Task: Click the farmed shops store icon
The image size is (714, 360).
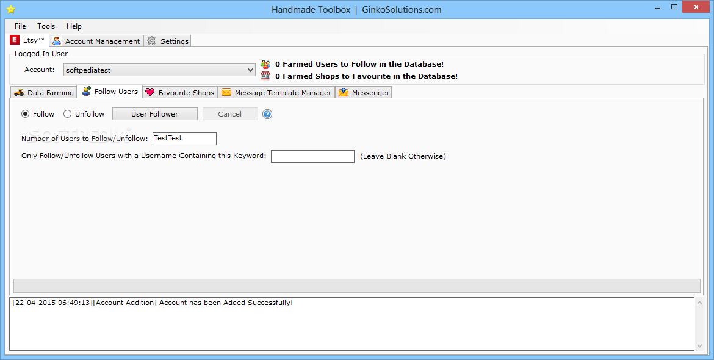Action: click(x=265, y=76)
